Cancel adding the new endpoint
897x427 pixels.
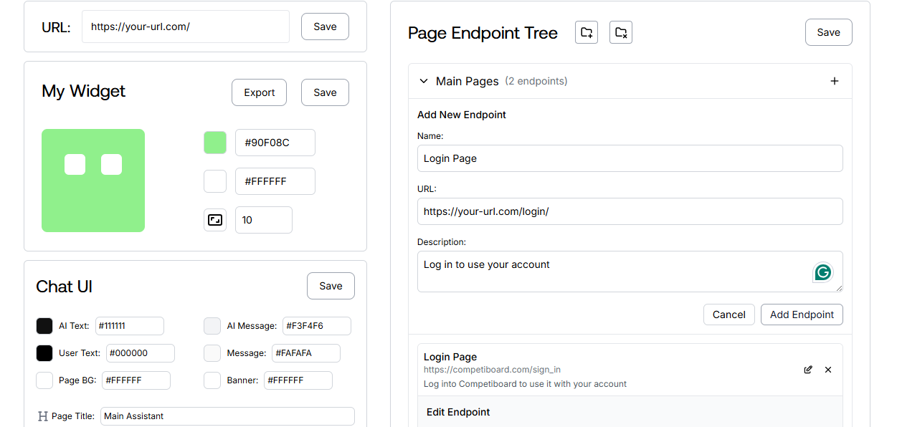click(729, 315)
